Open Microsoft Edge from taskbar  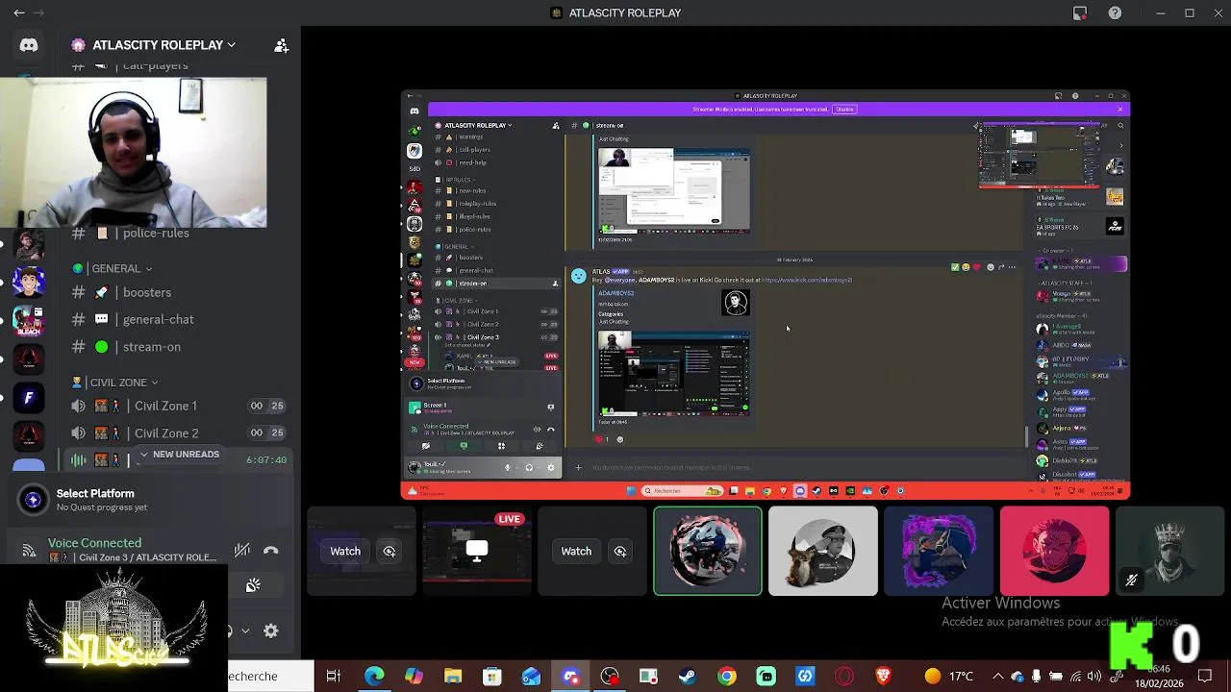tap(374, 677)
